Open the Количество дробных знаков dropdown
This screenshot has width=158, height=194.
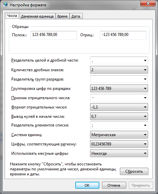(119, 70)
